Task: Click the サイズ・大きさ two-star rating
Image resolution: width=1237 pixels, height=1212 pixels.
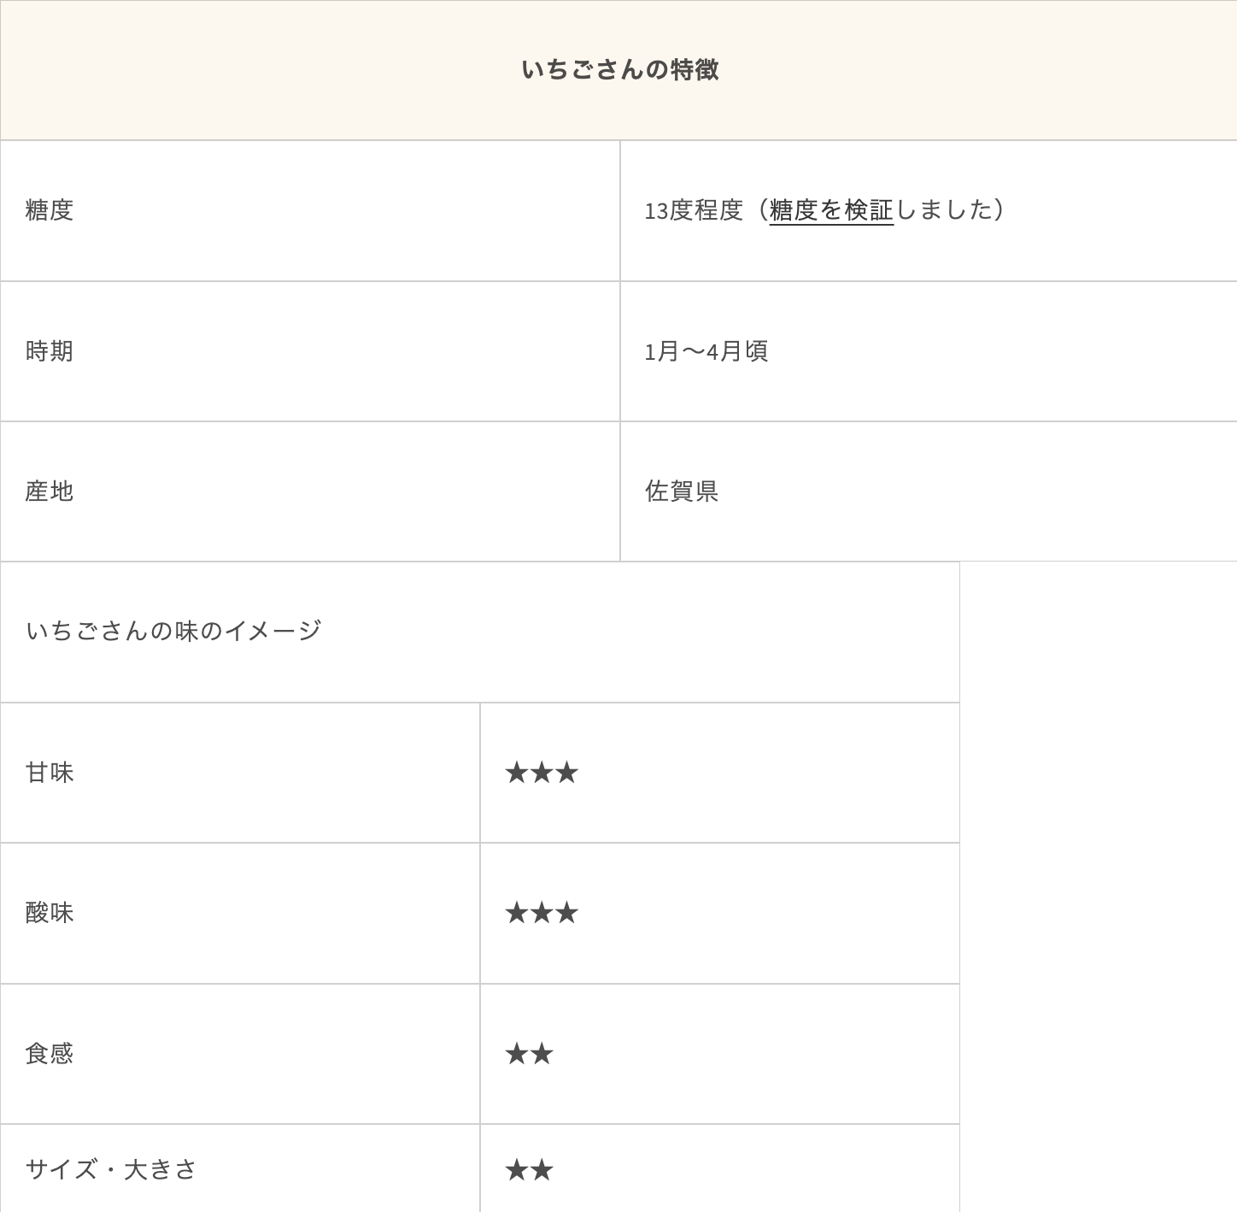Action: click(x=529, y=1170)
